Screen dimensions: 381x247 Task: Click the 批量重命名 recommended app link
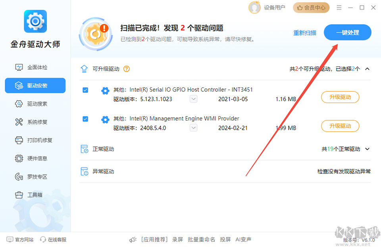click(202, 239)
